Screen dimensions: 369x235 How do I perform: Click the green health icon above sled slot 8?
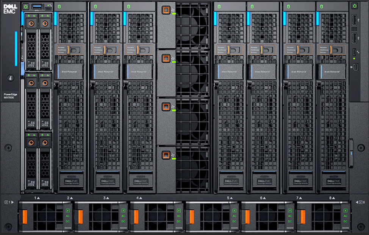pos(322,6)
